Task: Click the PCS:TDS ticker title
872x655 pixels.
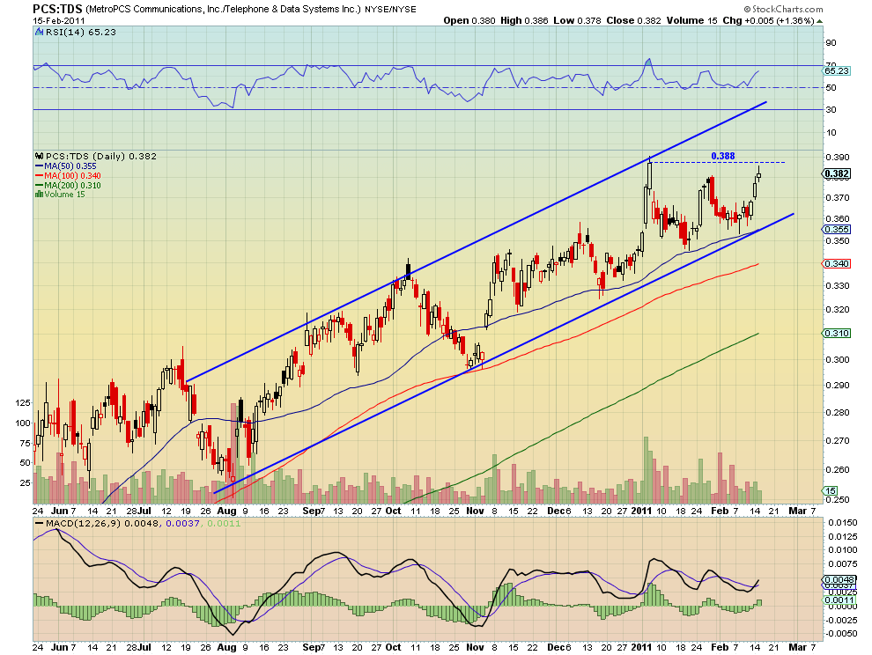Action: tap(57, 8)
